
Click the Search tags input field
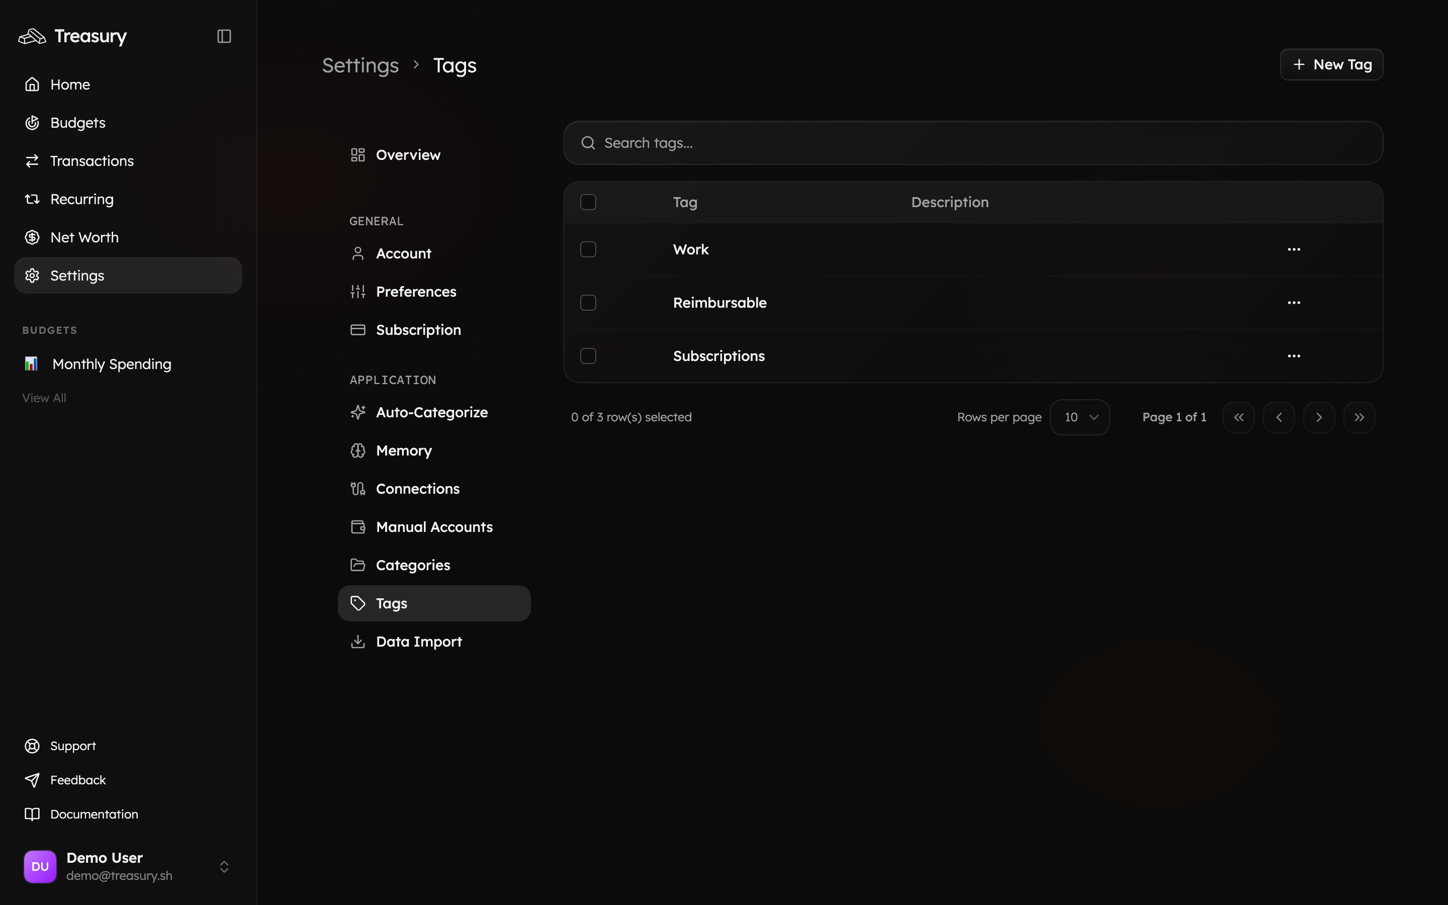[x=973, y=143]
